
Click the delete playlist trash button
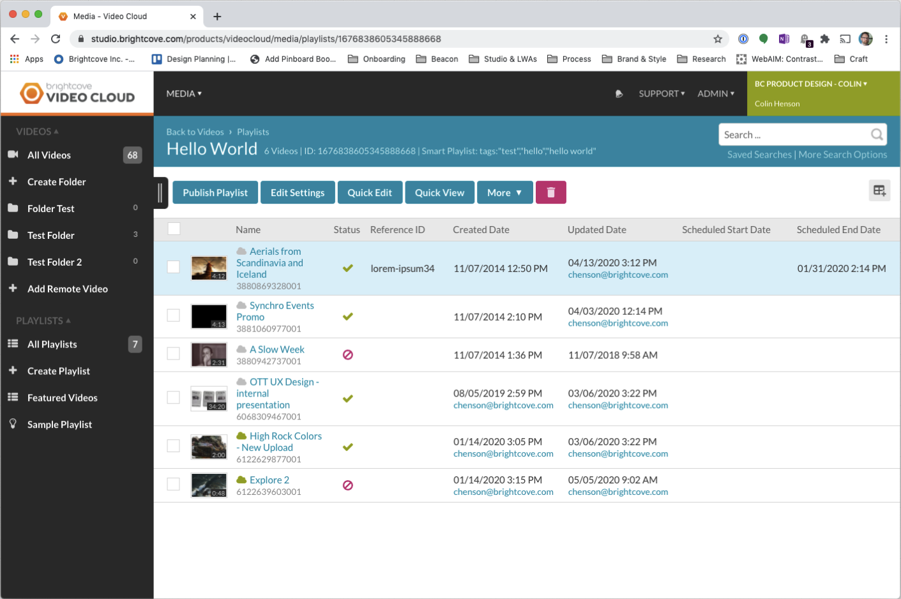(x=550, y=192)
